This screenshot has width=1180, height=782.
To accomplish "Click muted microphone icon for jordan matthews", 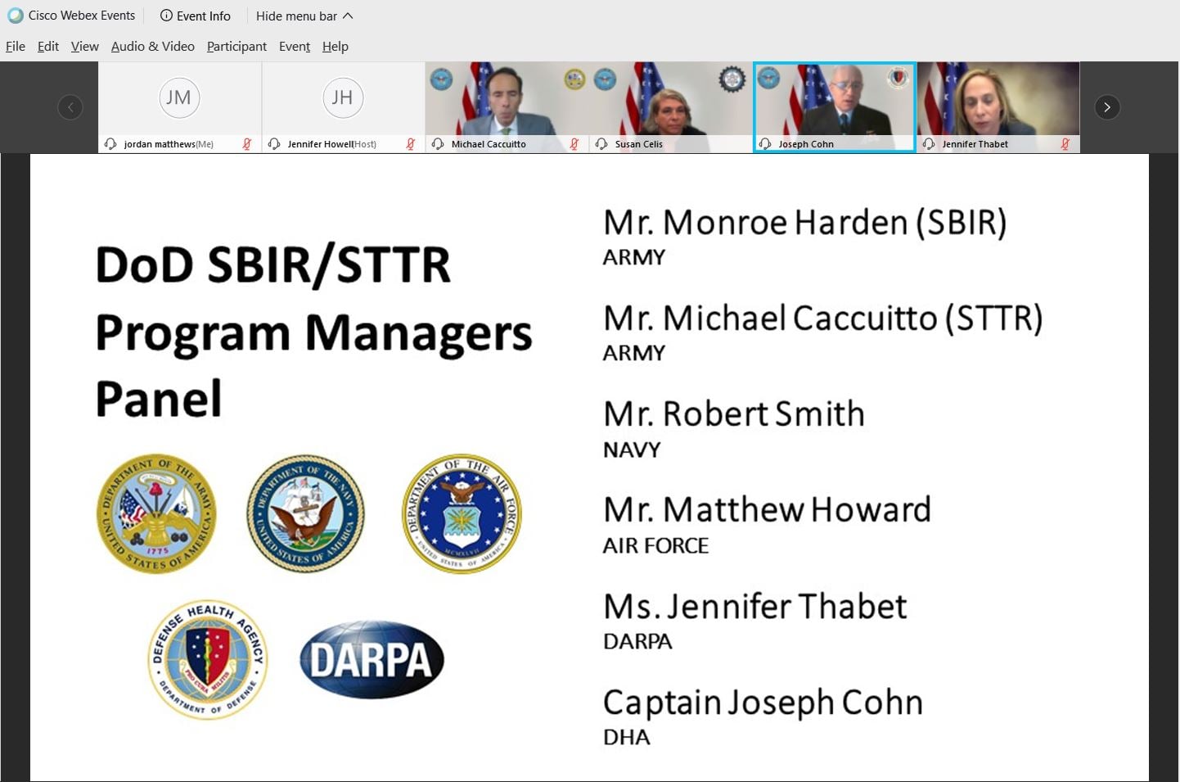I will click(246, 144).
